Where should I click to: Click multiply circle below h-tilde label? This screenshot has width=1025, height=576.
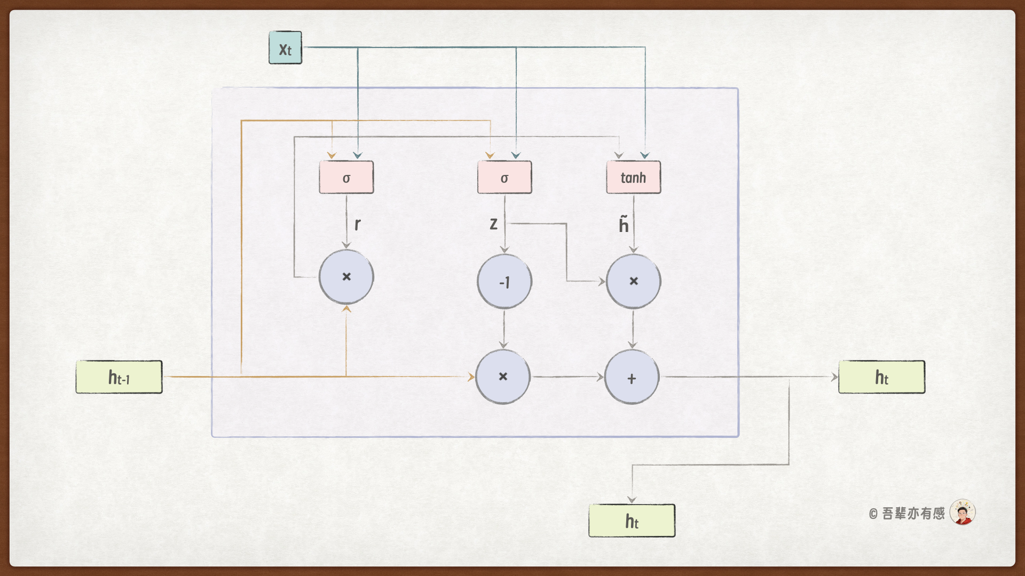[633, 281]
